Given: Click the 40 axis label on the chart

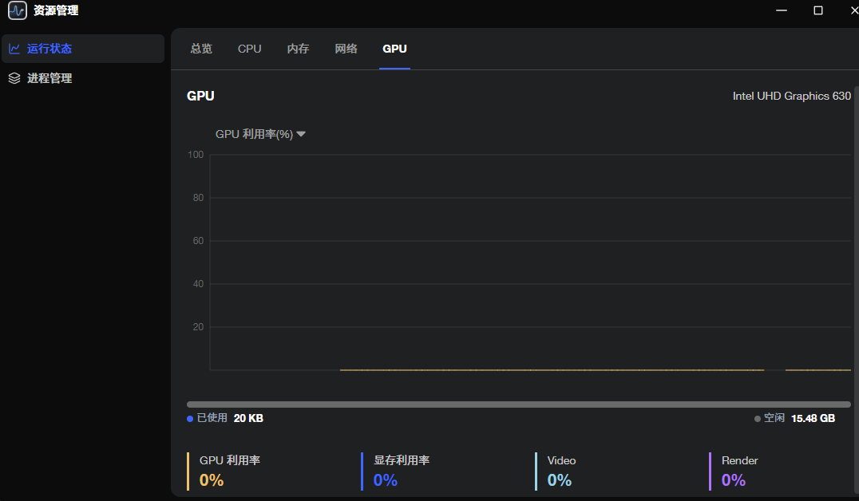Looking at the screenshot, I should click(198, 284).
